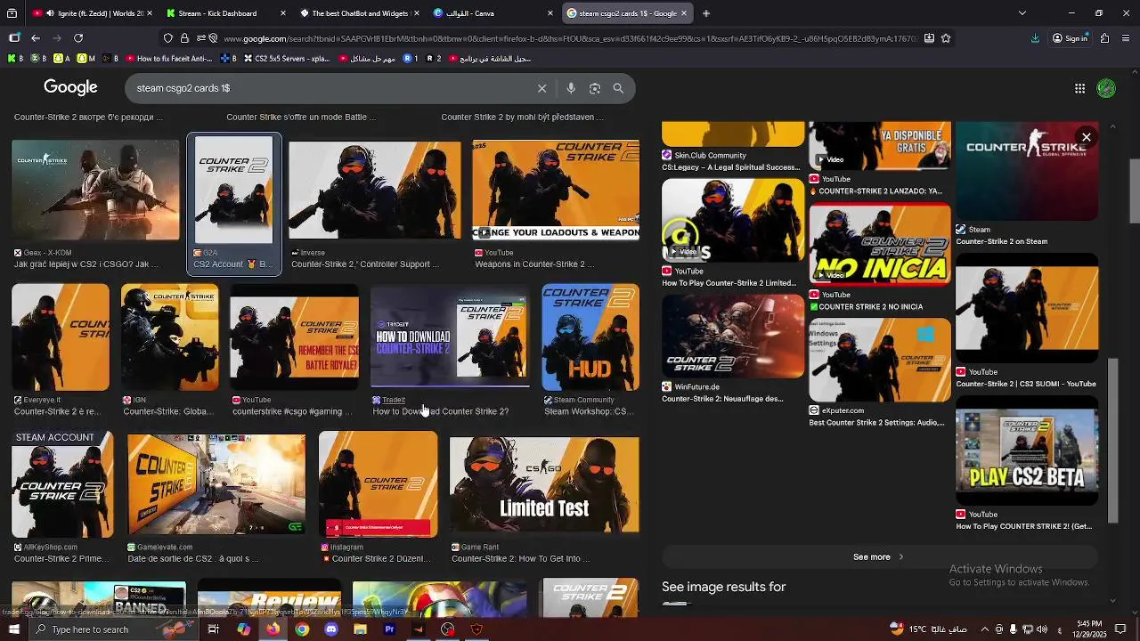Open Weapons in Counter-Strike 2 video thumbnail
The height and width of the screenshot is (641, 1140).
click(x=556, y=190)
